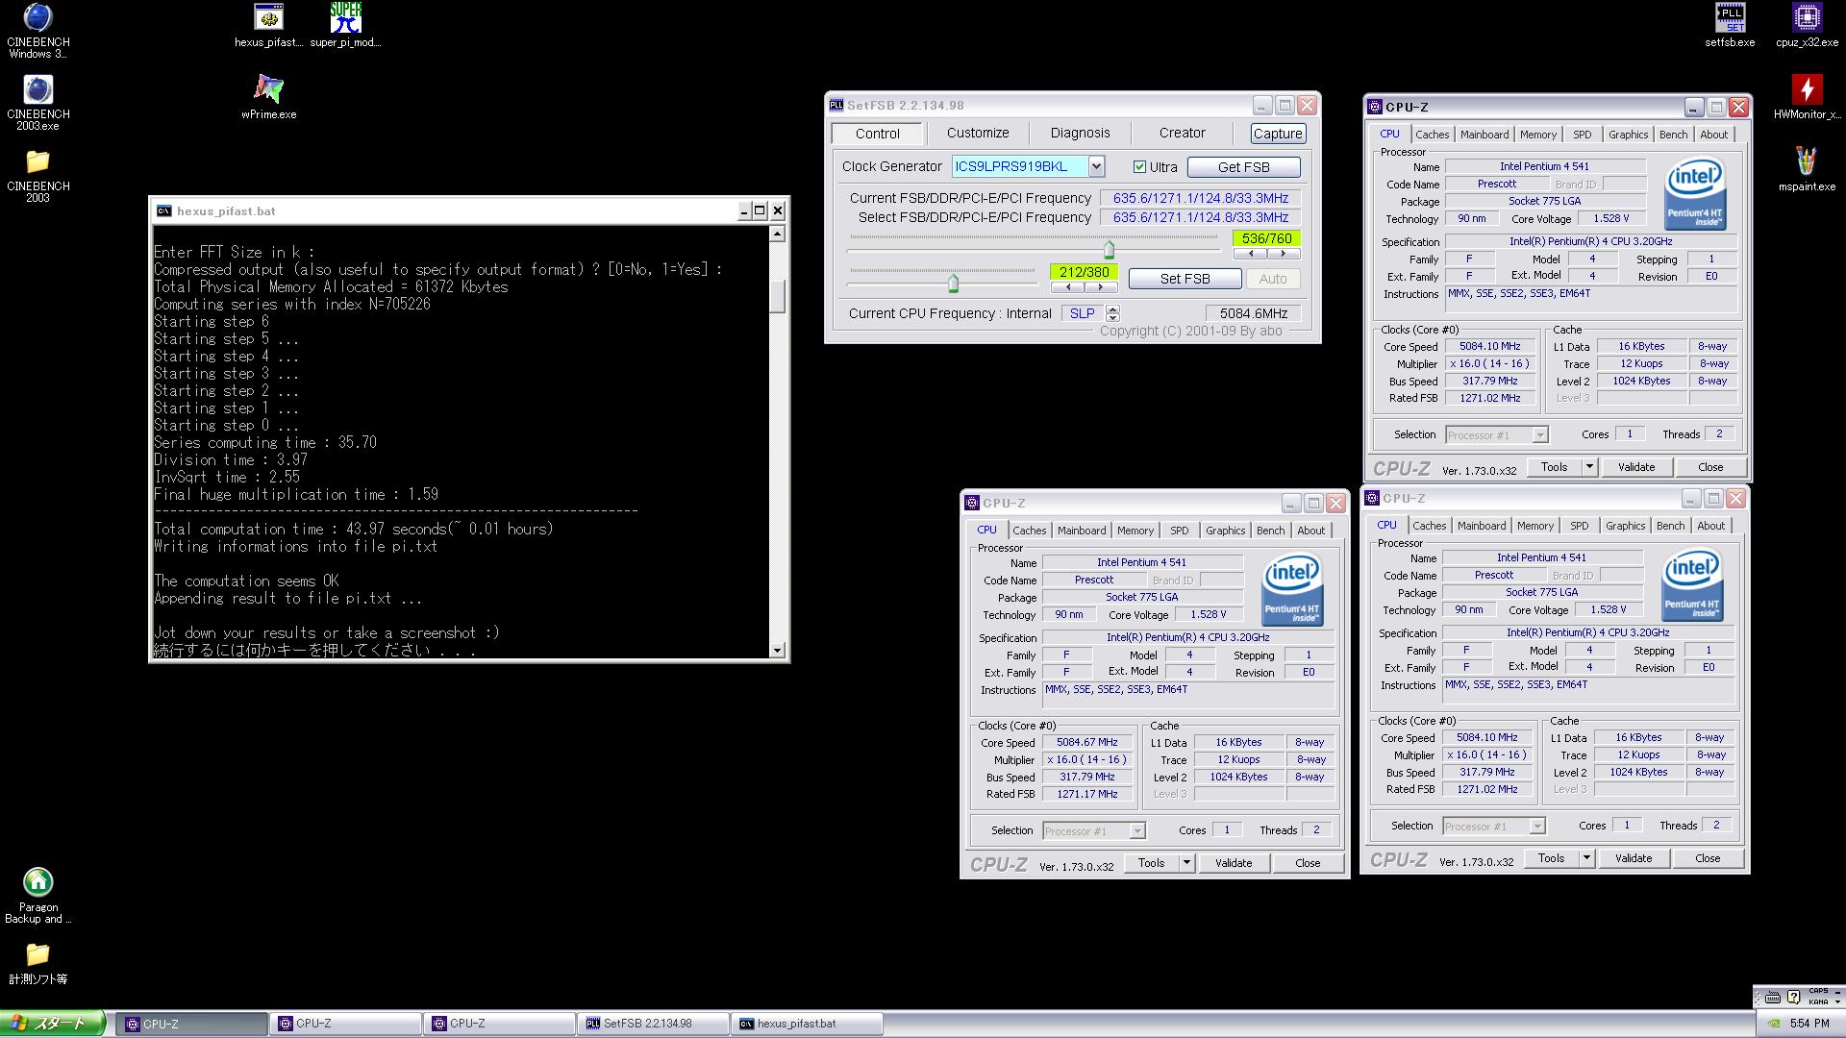The width and height of the screenshot is (1846, 1038).
Task: Click the SLP spinner in SetFSB
Action: [x=1112, y=313]
